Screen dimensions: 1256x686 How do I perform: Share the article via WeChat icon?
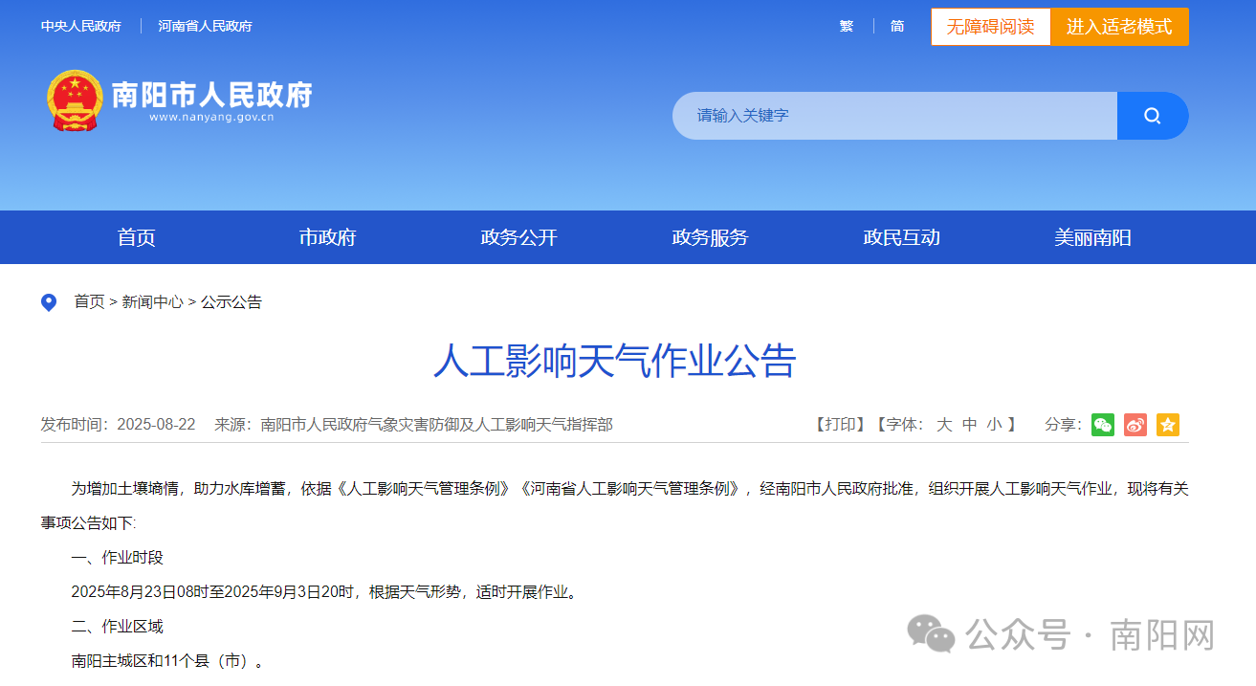click(x=1103, y=425)
